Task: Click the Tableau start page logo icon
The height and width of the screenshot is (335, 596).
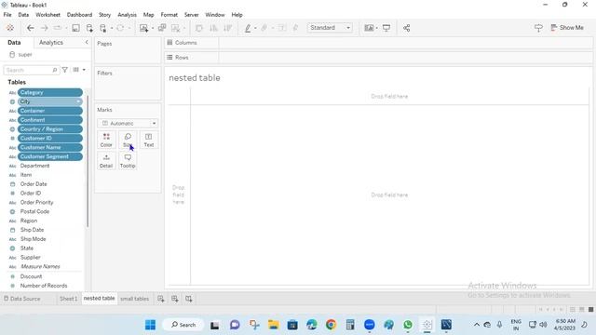Action: click(10, 28)
